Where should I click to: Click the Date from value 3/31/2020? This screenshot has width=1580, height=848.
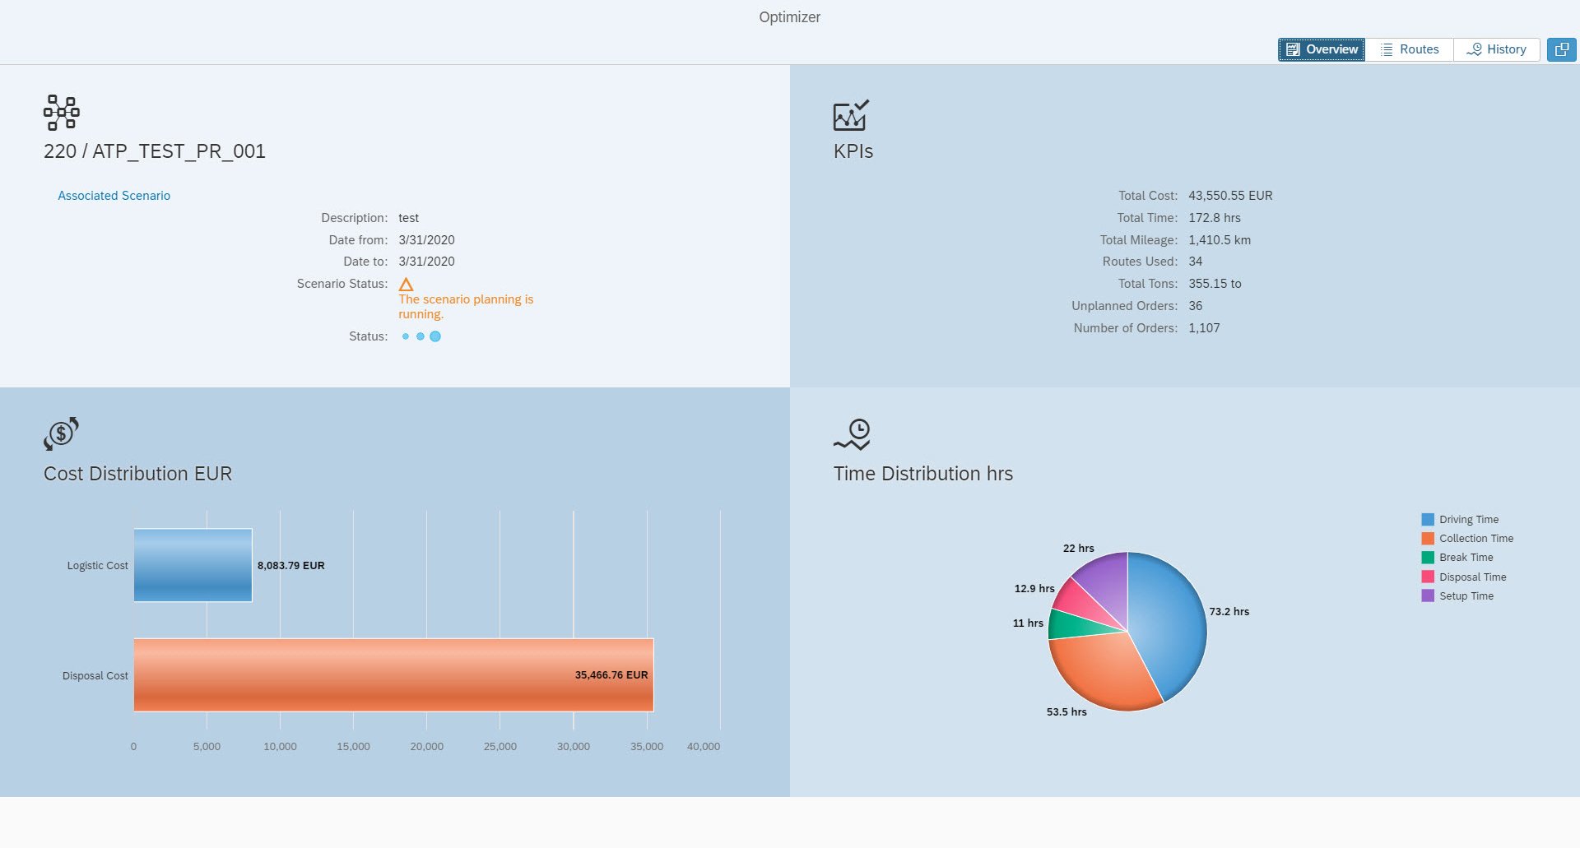pos(426,240)
